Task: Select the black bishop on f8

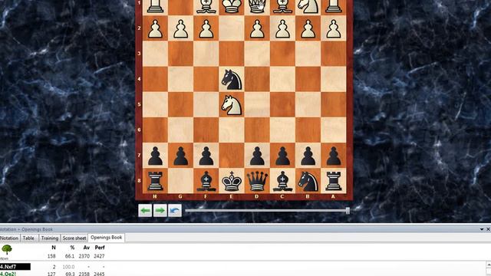Action: (x=206, y=181)
